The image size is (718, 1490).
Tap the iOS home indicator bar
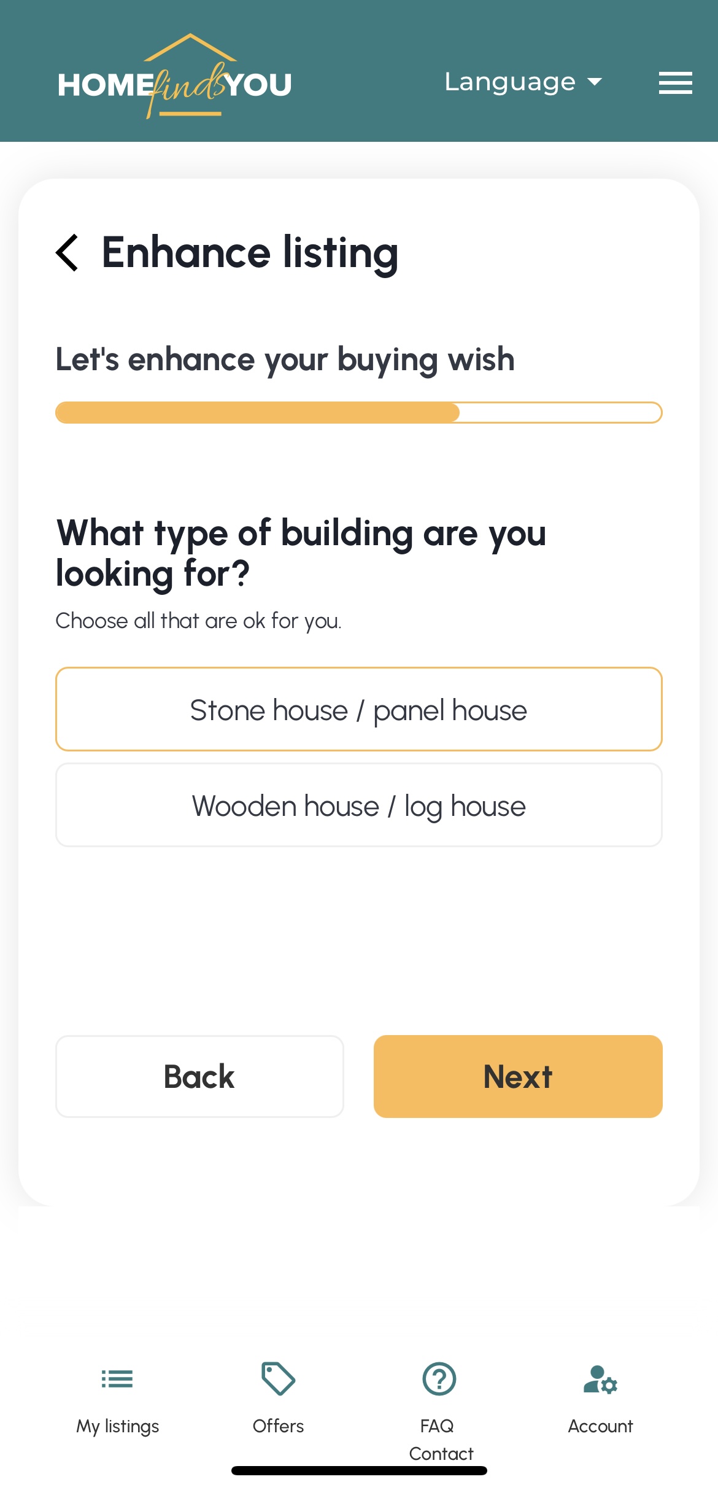(359, 1470)
